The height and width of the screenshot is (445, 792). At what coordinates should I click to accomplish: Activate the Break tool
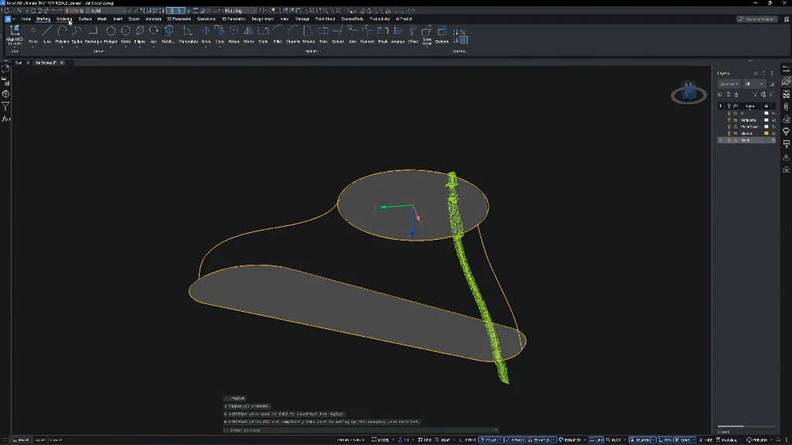pyautogui.click(x=382, y=34)
